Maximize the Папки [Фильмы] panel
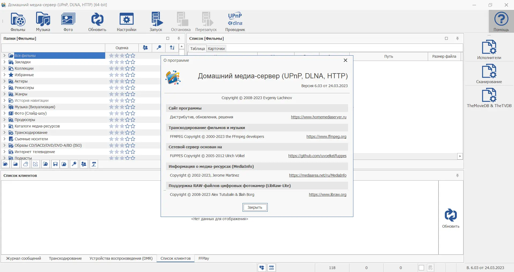This screenshot has height=272, width=514. pyautogui.click(x=168, y=38)
